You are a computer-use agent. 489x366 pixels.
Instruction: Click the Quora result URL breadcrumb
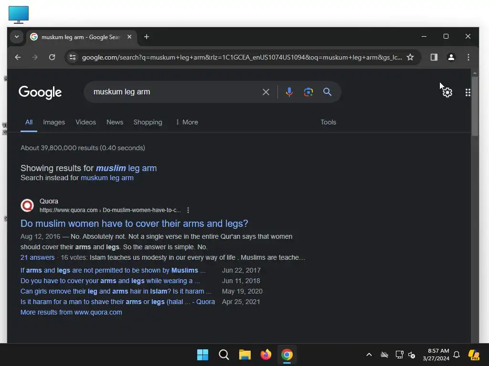[x=110, y=210]
